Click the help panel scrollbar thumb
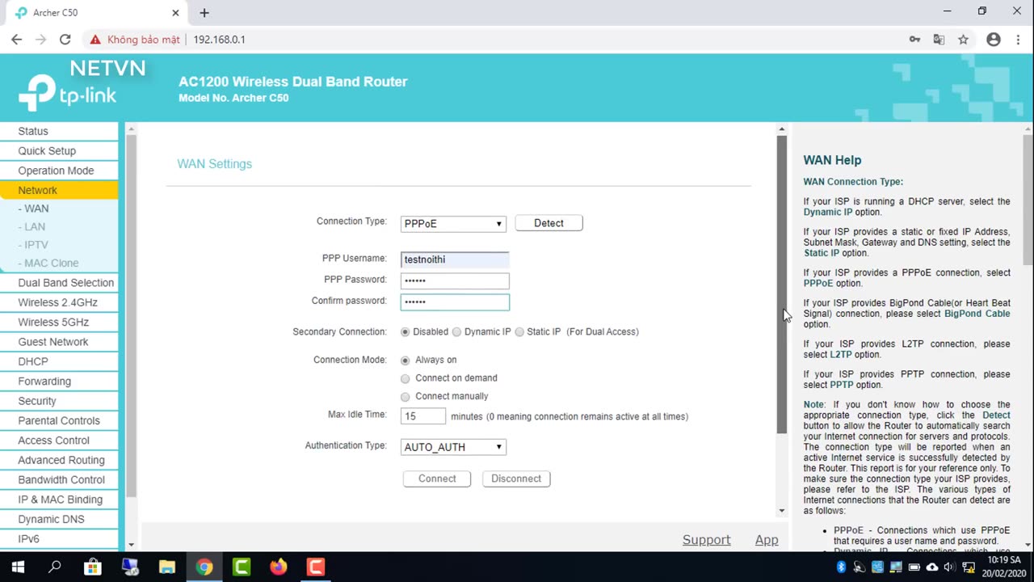The image size is (1034, 582). point(1028,199)
